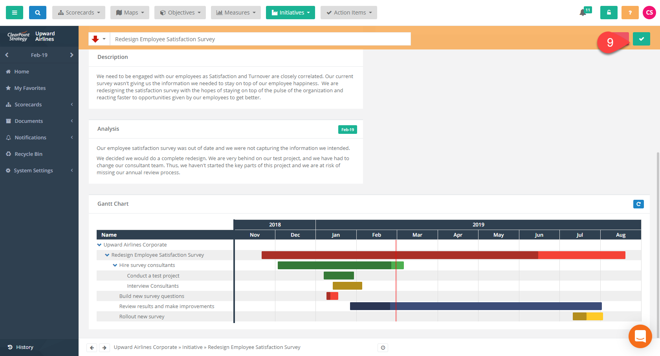Follow the Upward Airlines Corporate breadcrumb link
This screenshot has width=660, height=356.
[145, 347]
